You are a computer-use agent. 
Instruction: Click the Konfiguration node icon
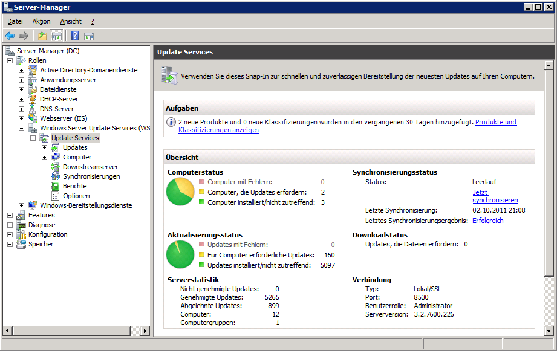(21, 234)
